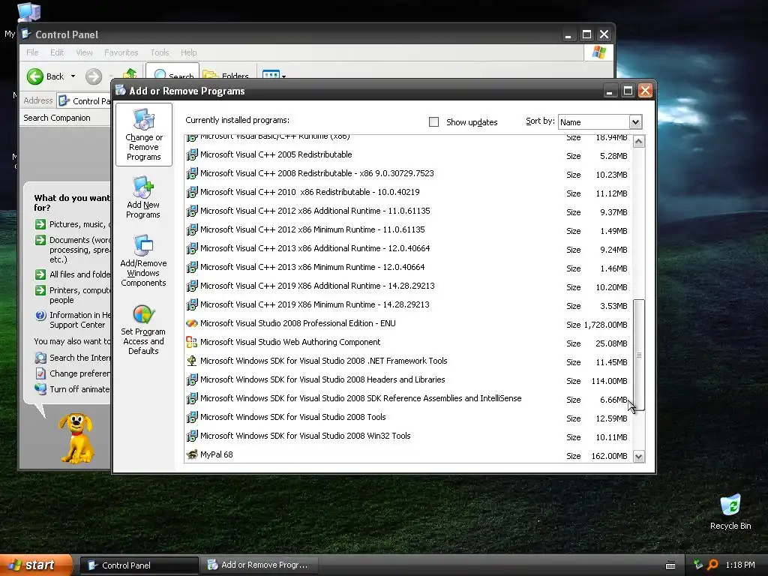Click the 114.00MB size value

pos(609,381)
